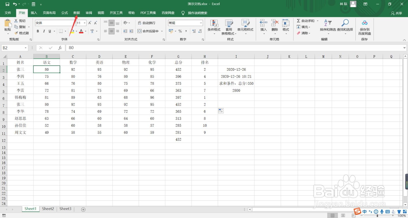The height and width of the screenshot is (218, 408).
Task: Click Save to Baidu Netdisk (保存到百度网盘)
Action: (365, 27)
